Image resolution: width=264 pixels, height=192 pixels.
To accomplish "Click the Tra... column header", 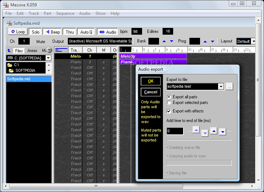I will click(75, 50).
